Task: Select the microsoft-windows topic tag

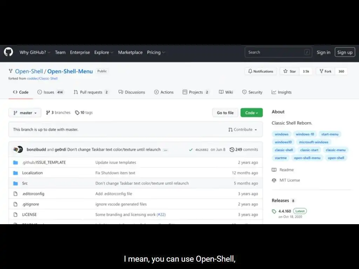Action: (x=314, y=142)
